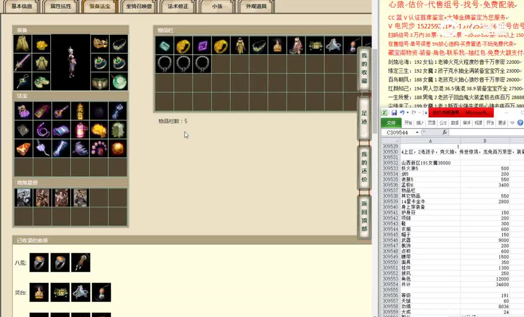
Task: Click the first warrior portrait in 地煞星册
Action: click(x=22, y=197)
